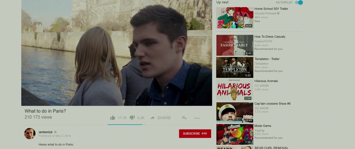This screenshot has width=355, height=149.
Task: Open the Mode Game video thumbnail
Action: click(235, 134)
